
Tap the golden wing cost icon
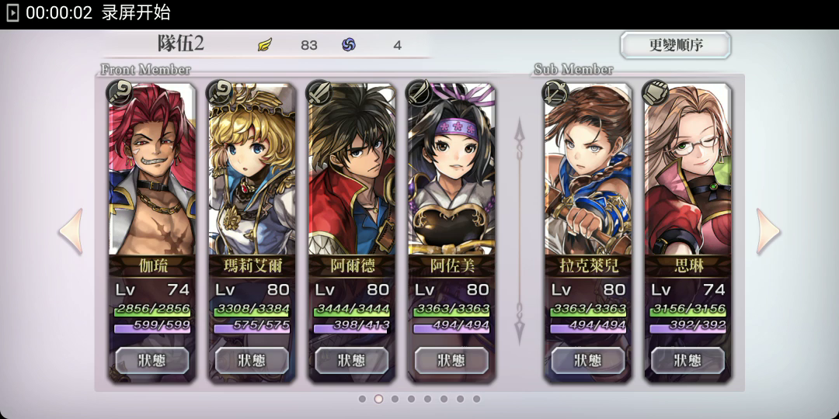pos(265,45)
